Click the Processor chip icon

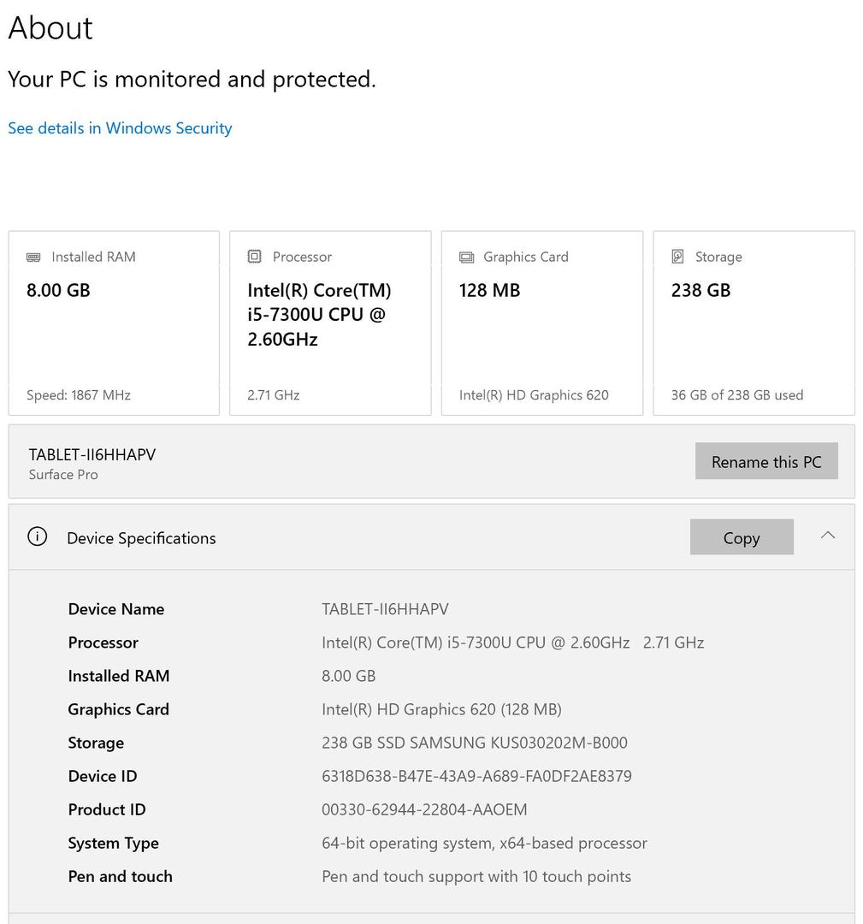coord(254,257)
